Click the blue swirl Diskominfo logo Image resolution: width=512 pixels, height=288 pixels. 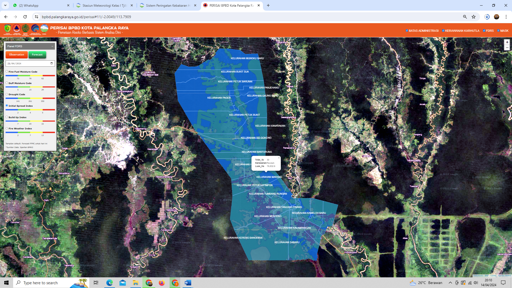click(x=35, y=29)
